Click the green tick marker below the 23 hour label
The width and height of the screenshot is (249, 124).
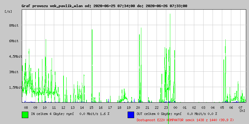click(x=168, y=113)
